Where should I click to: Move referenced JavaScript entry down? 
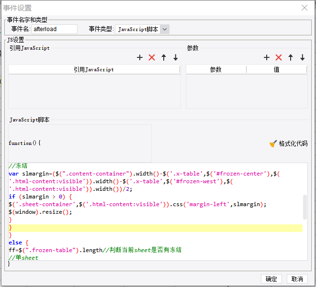(x=176, y=57)
